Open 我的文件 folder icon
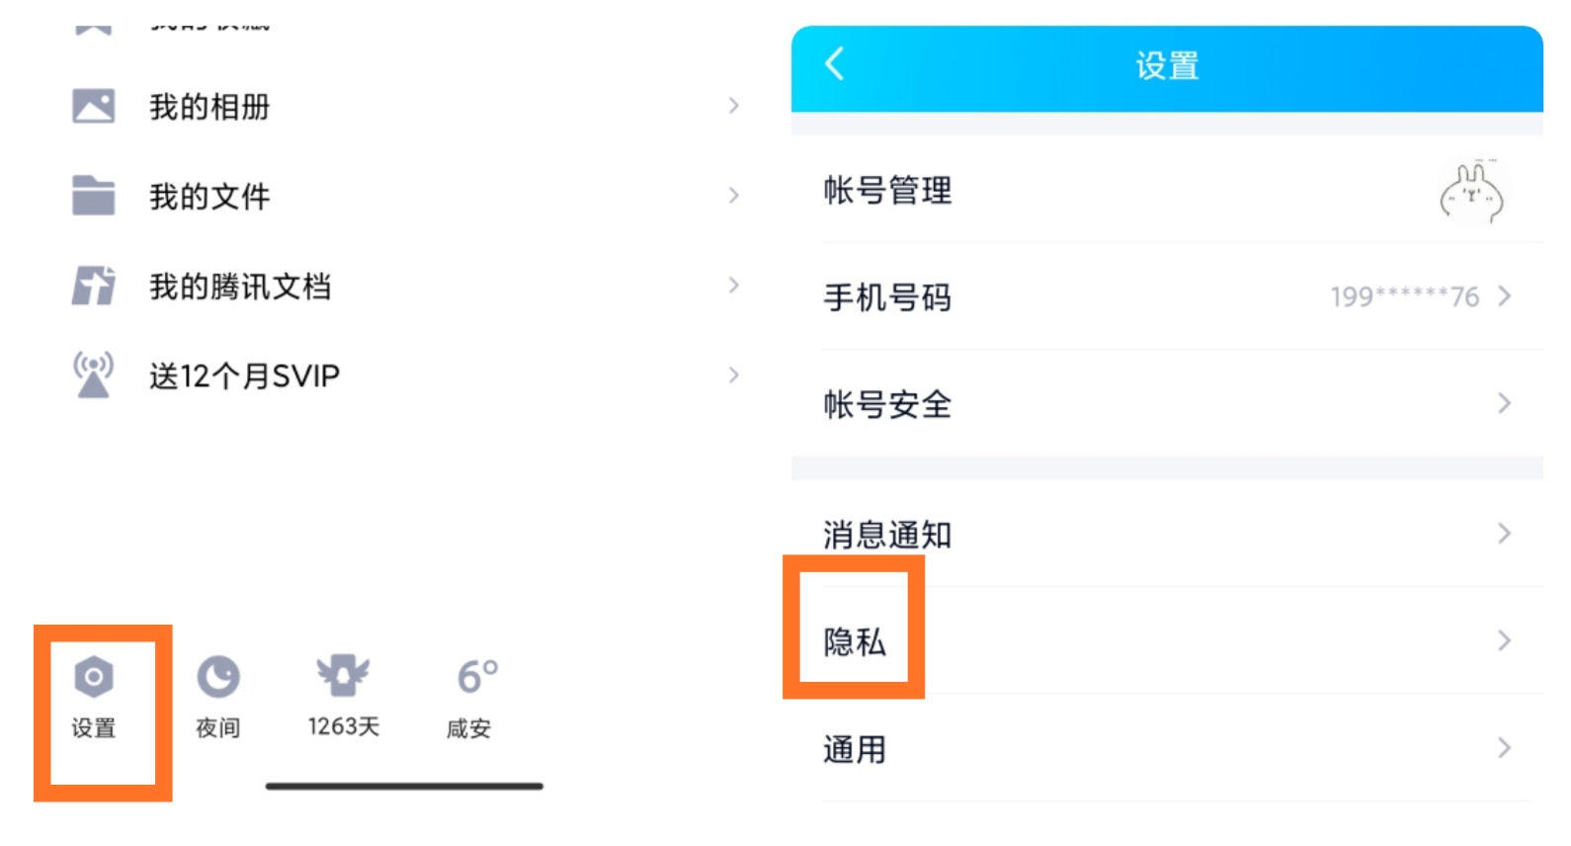The image size is (1571, 846). coord(94,196)
